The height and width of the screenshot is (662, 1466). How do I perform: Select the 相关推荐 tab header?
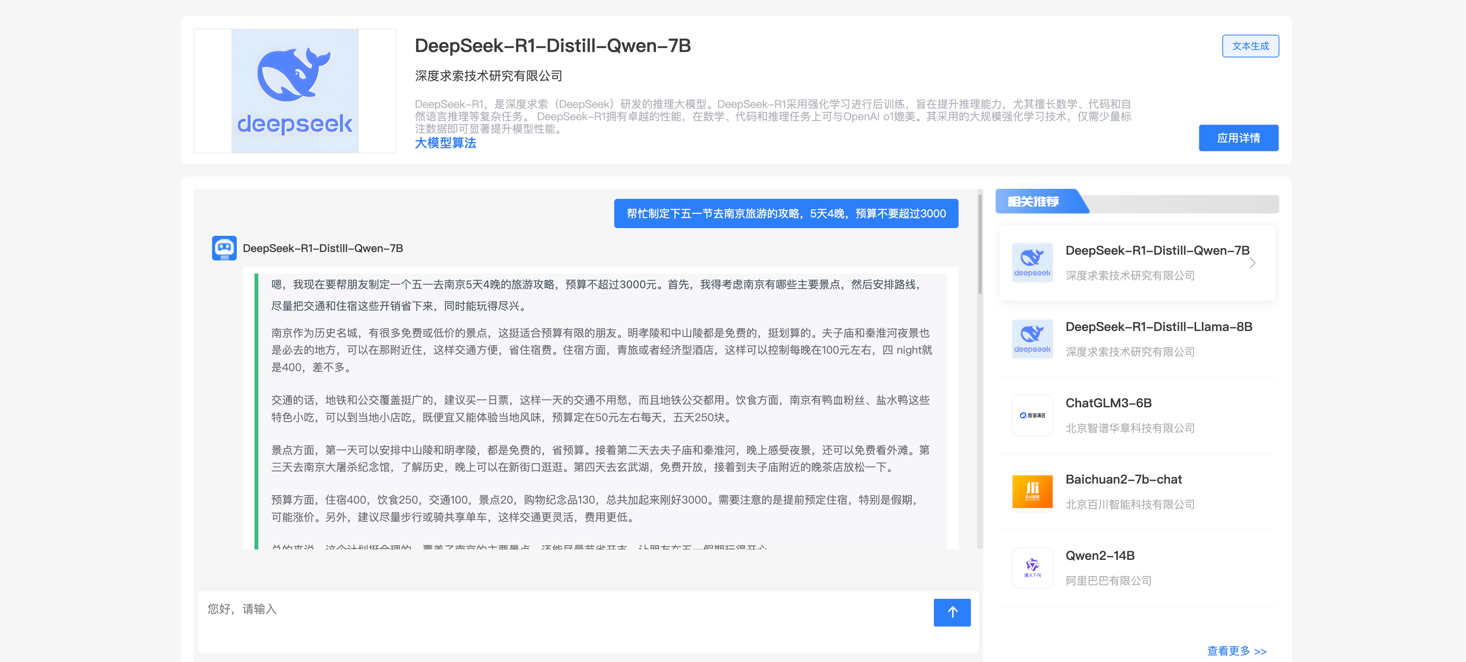(x=1041, y=201)
